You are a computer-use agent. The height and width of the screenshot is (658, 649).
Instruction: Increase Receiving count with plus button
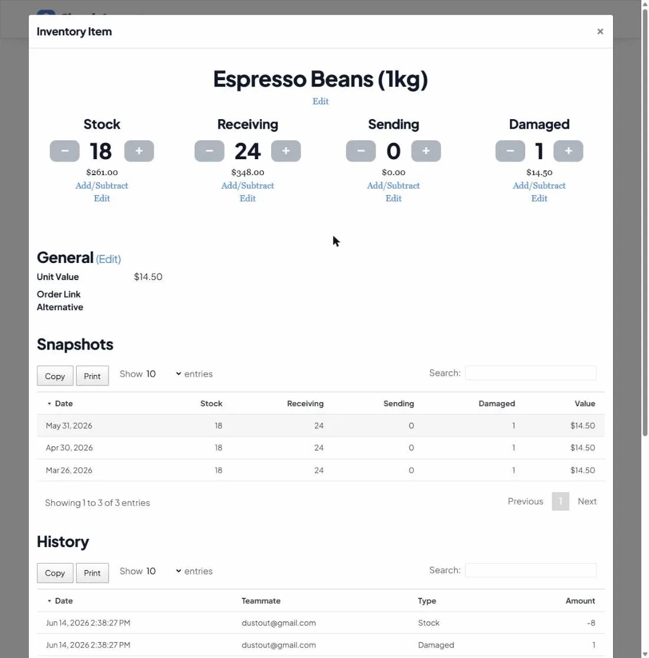coord(286,151)
